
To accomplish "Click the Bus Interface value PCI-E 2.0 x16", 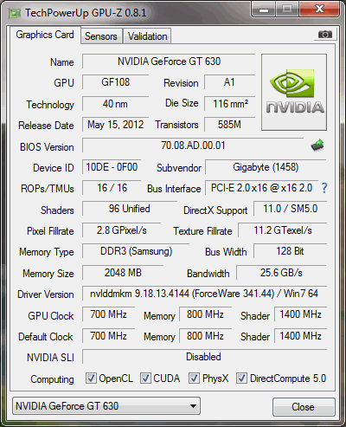I will tap(262, 188).
